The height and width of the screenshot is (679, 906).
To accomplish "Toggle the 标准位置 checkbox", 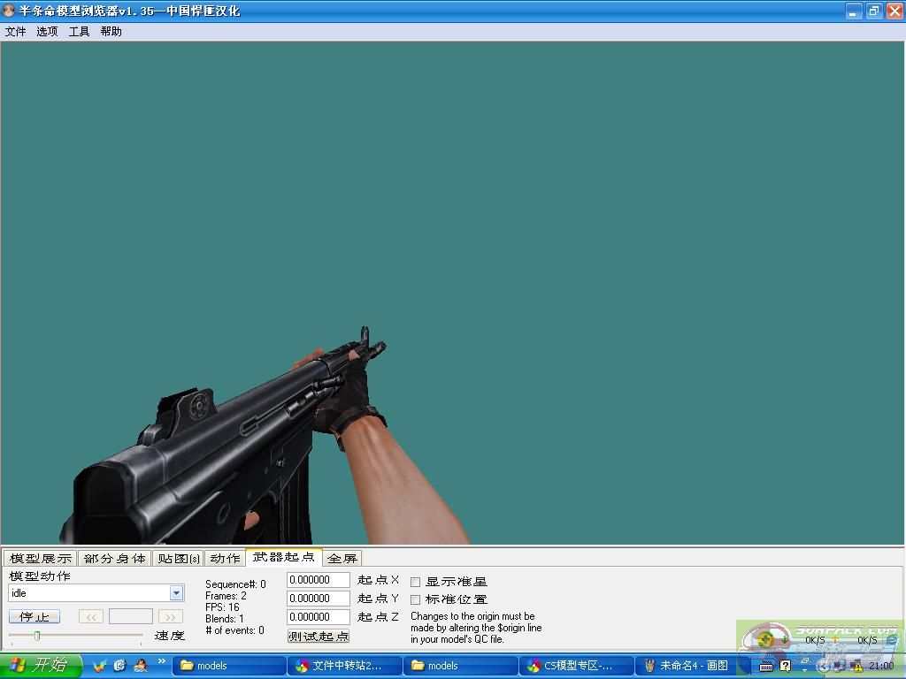I will click(x=416, y=599).
